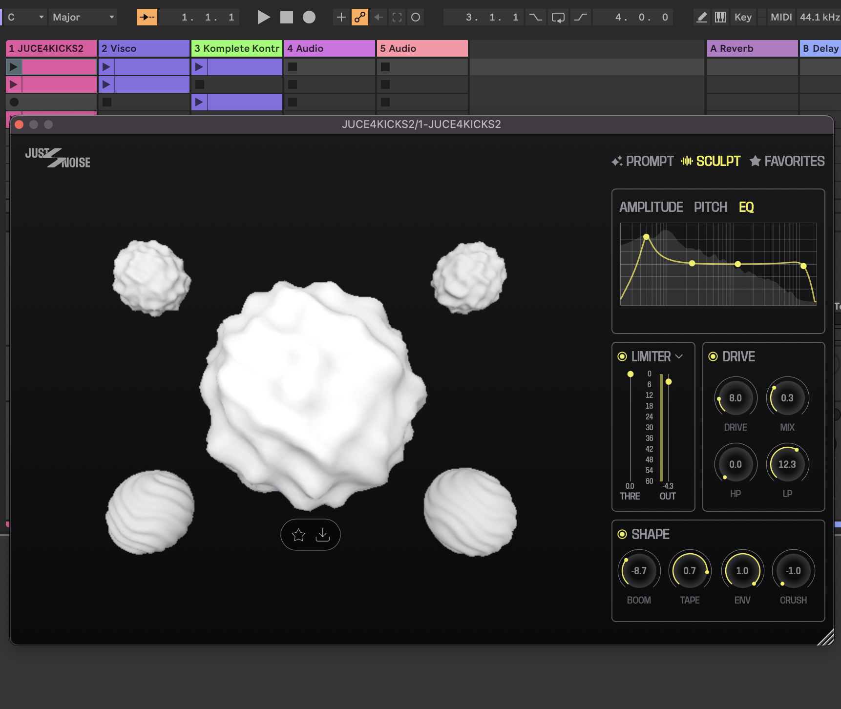This screenshot has width=841, height=709.
Task: Launch third-row clip in Komplete Kontr track
Action: click(199, 102)
